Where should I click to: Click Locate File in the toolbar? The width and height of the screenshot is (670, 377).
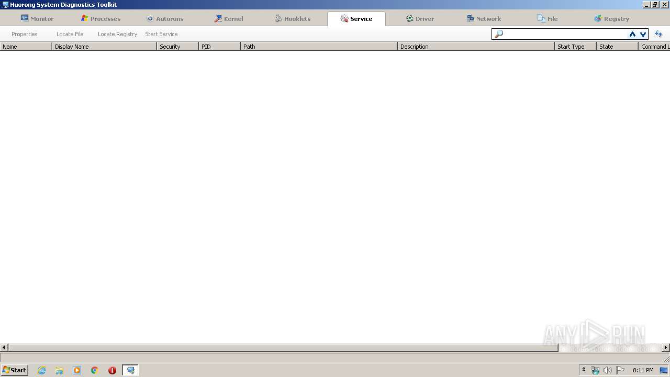click(x=70, y=34)
